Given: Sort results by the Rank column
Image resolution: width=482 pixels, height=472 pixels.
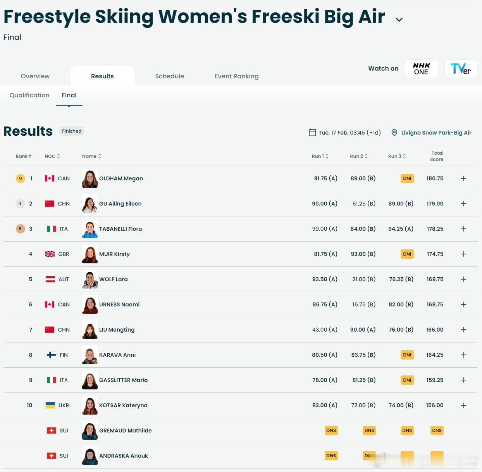Looking at the screenshot, I should 24,156.
